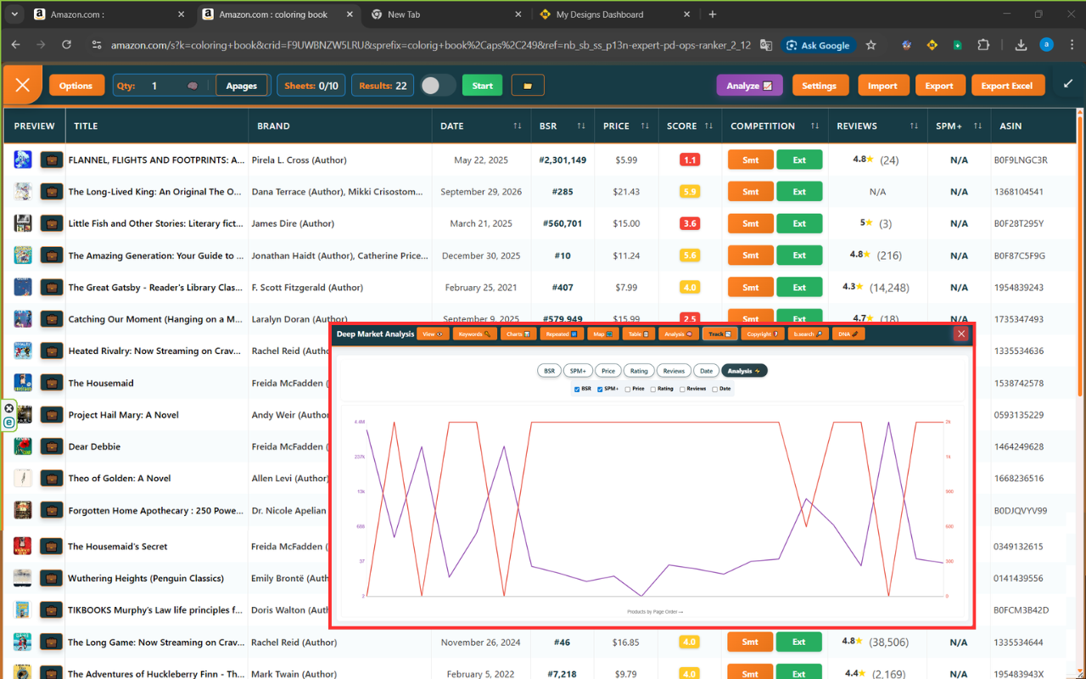Click briefcase icon for Wuthering Heights row

point(52,578)
